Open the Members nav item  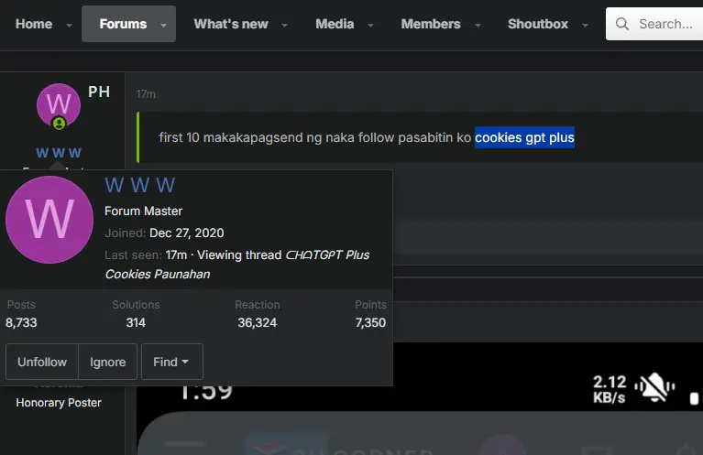pos(431,24)
